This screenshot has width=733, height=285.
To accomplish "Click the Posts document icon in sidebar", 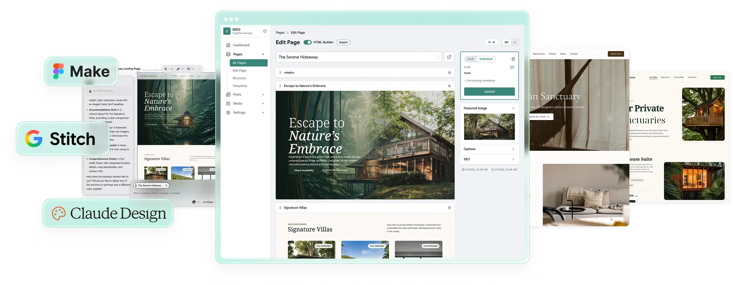I will (x=228, y=94).
